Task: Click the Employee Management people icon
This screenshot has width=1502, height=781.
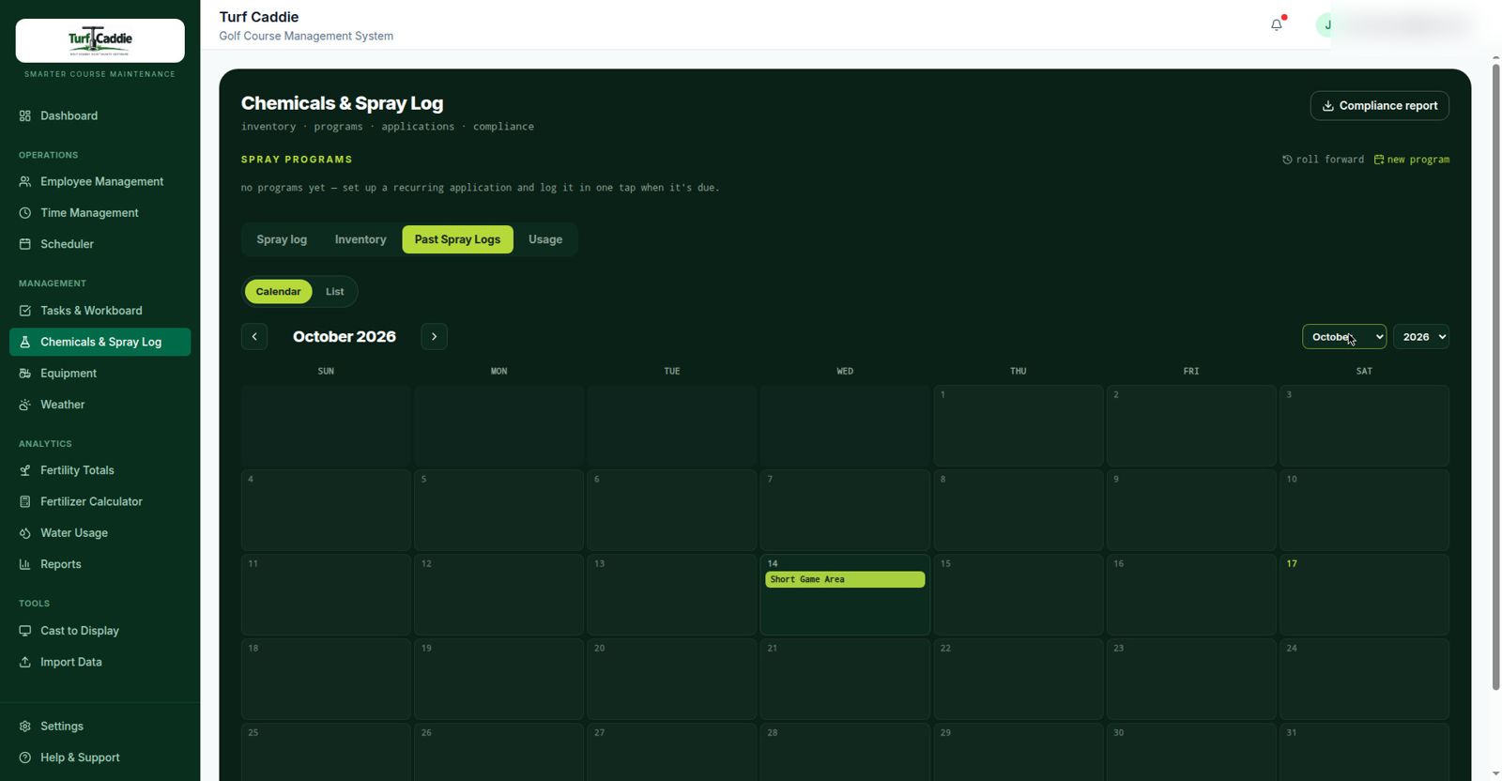Action: pyautogui.click(x=25, y=181)
